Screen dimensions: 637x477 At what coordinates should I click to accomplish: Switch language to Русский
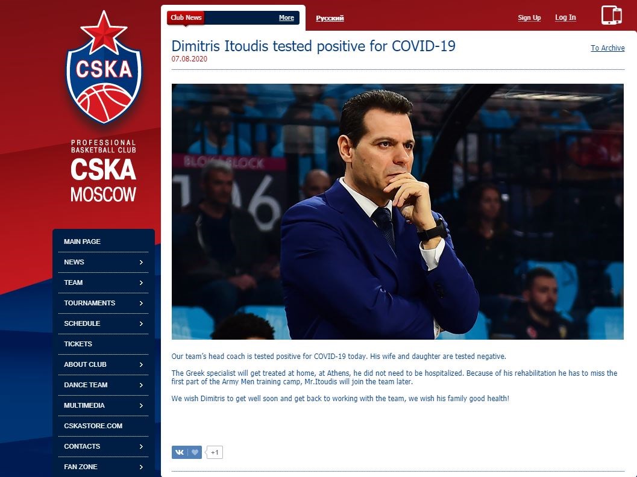coord(330,18)
